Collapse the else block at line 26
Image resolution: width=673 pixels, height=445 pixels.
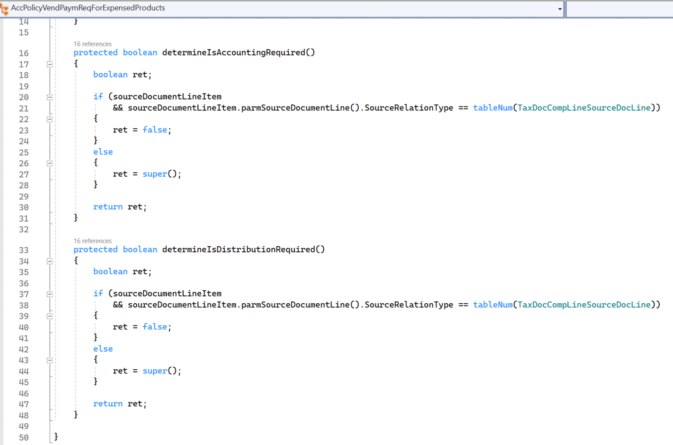pyautogui.click(x=50, y=163)
